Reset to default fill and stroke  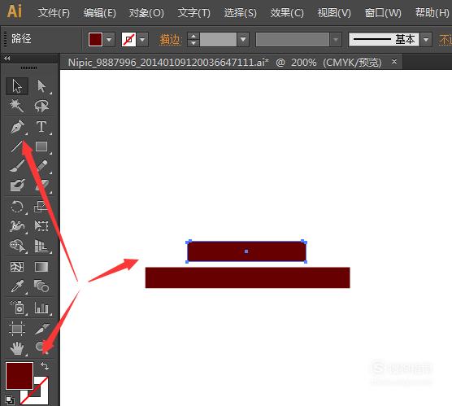tap(10, 400)
